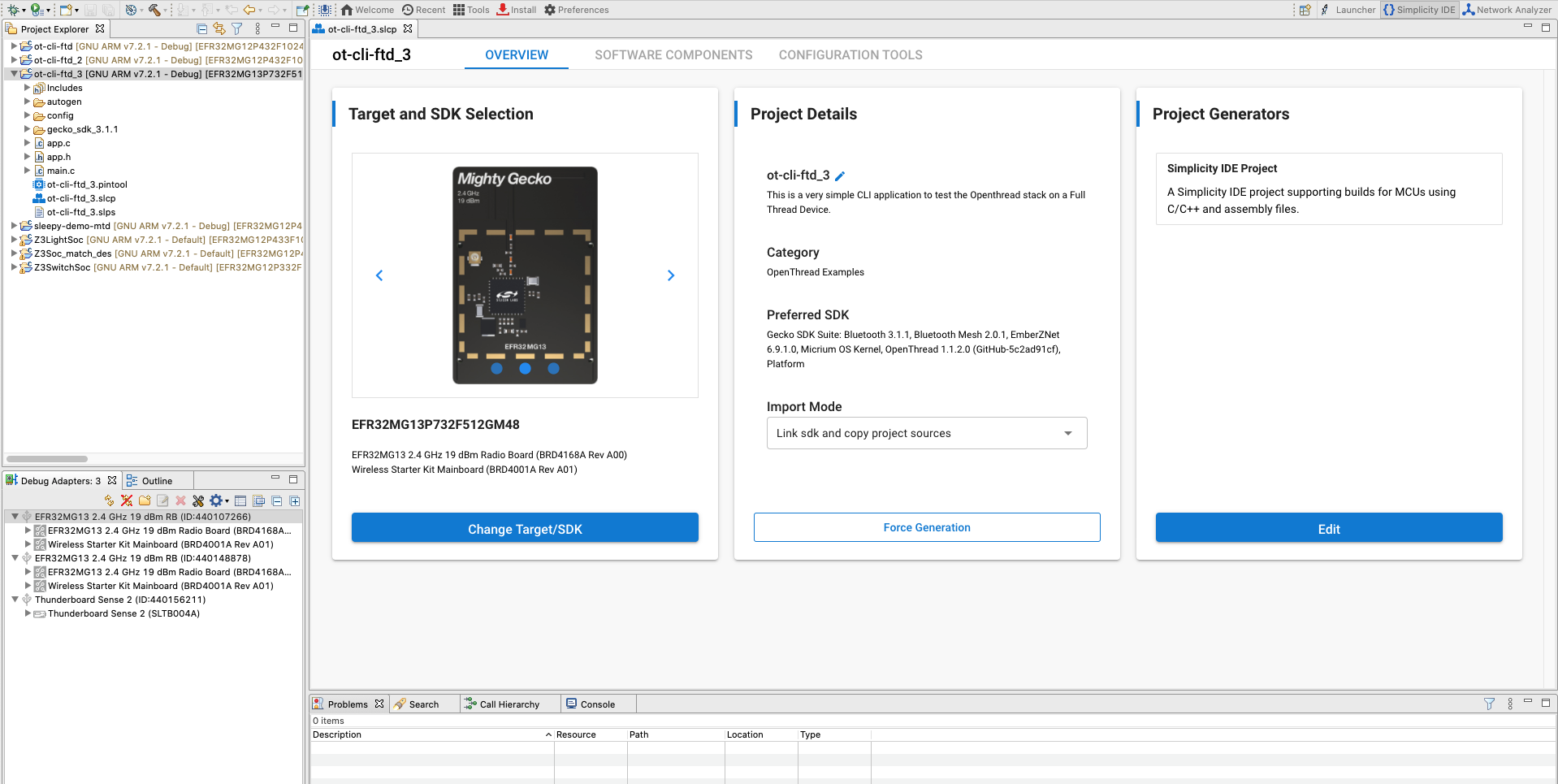The height and width of the screenshot is (784, 1558).
Task: Build the project using the hammer icon
Action: click(x=156, y=9)
